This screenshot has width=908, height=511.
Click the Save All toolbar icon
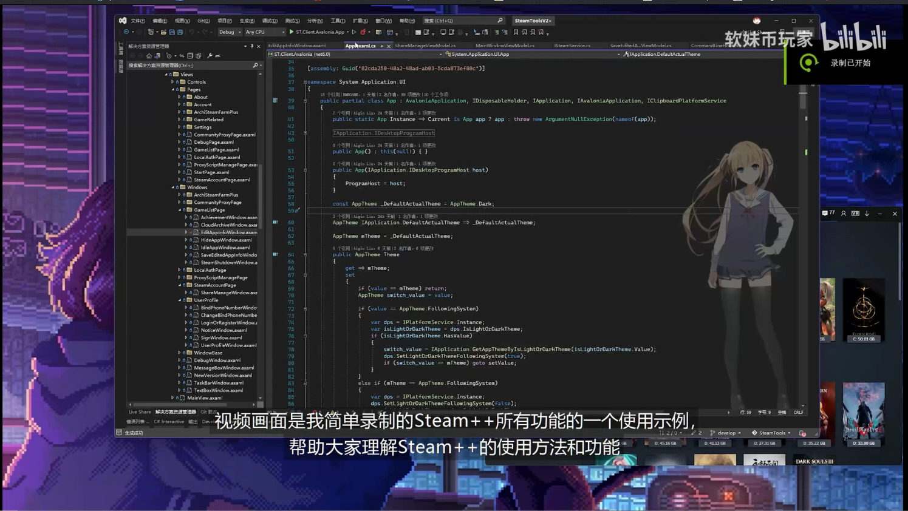click(180, 32)
